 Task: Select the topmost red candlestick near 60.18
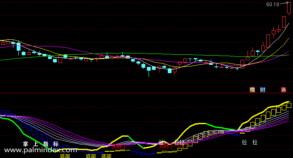289,8
